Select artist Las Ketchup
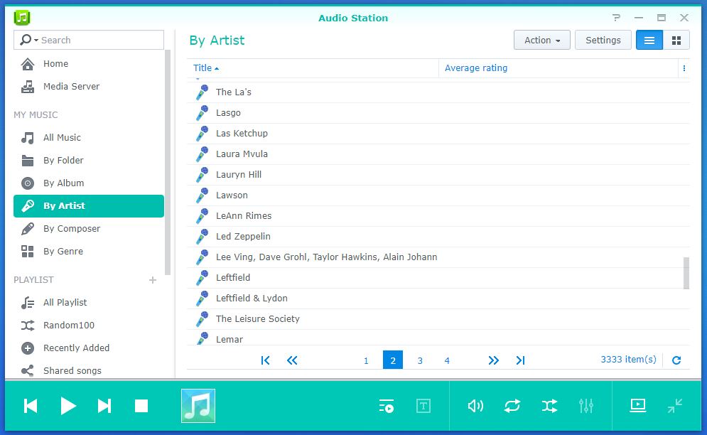707x435 pixels. [x=438, y=134]
